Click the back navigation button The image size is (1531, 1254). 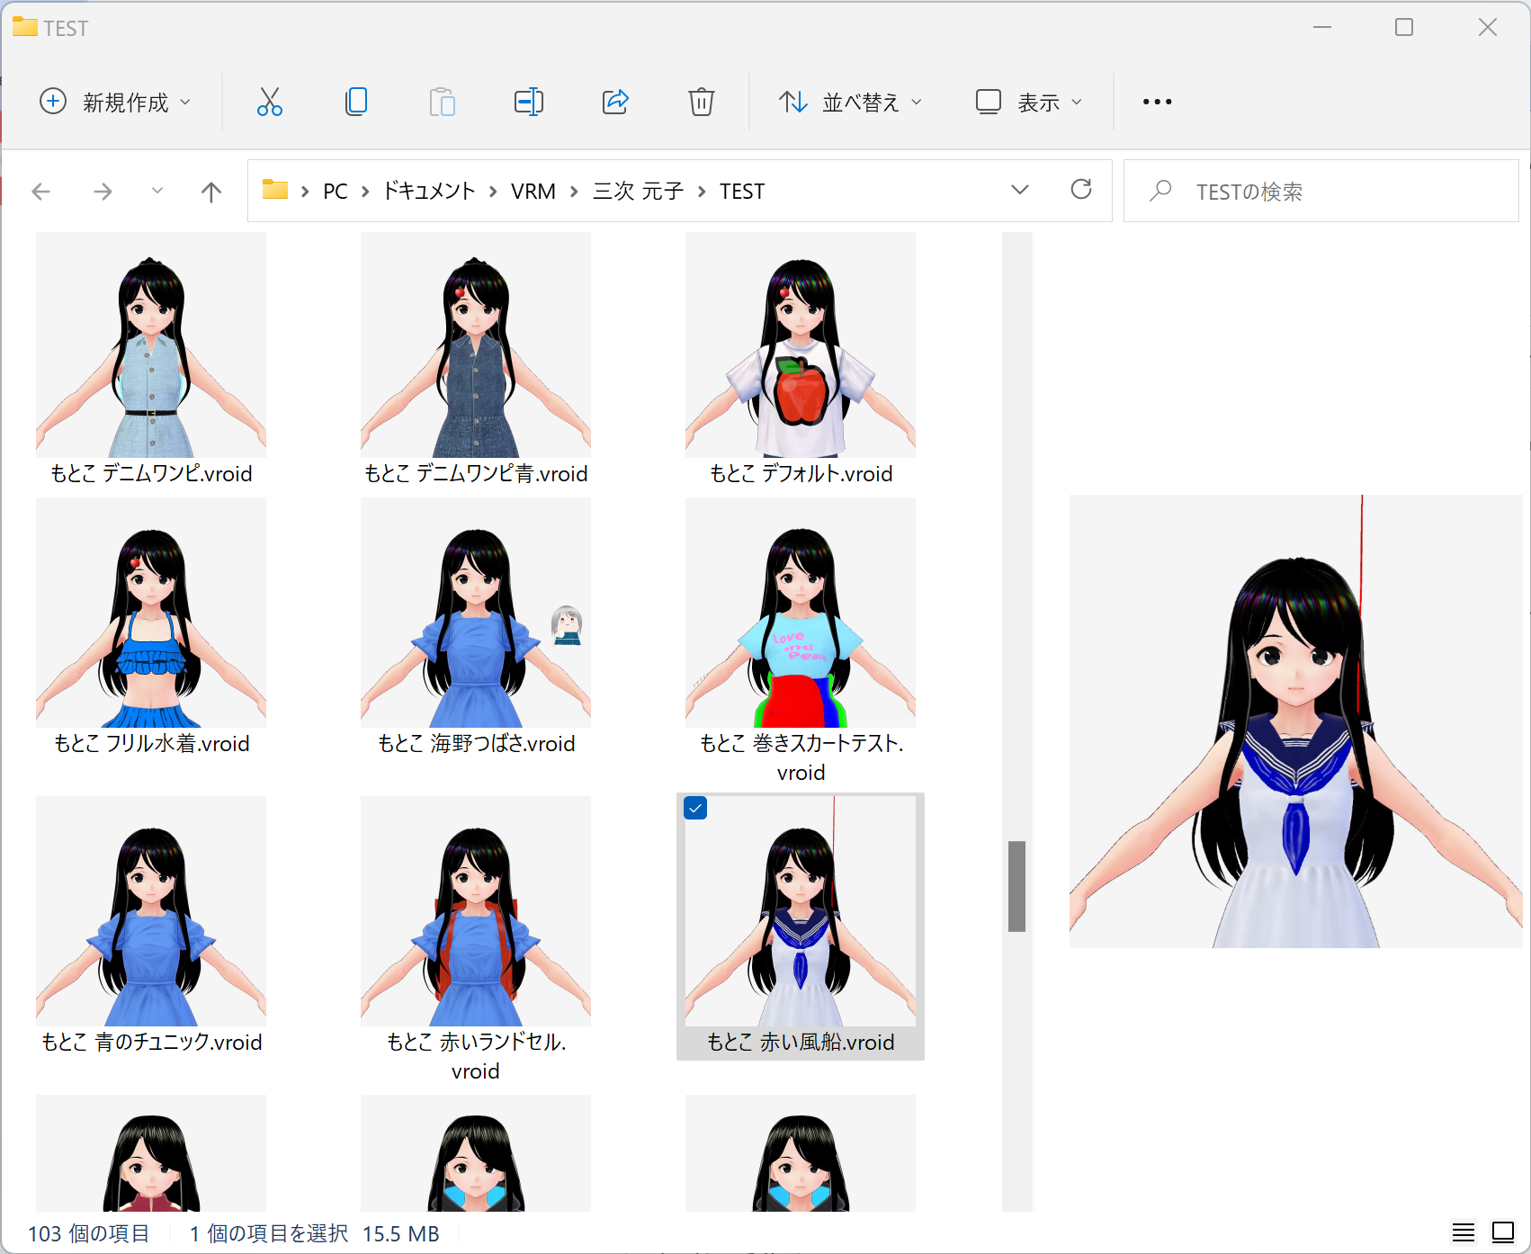pyautogui.click(x=41, y=191)
